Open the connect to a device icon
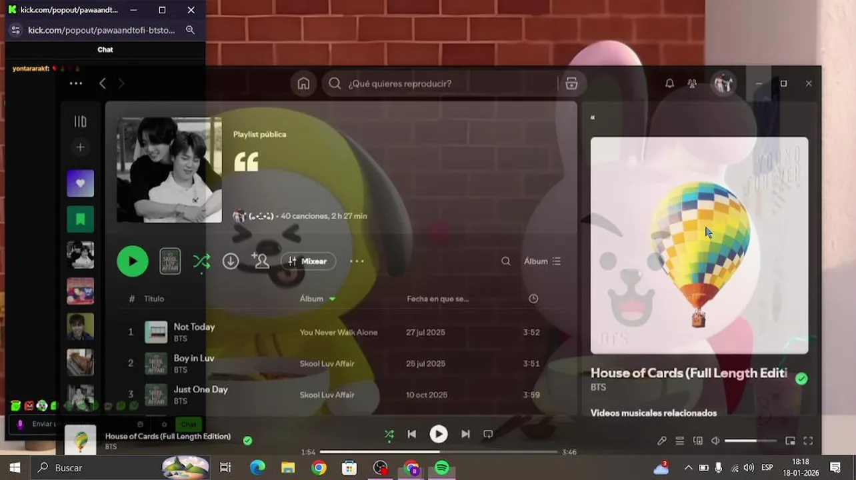 point(698,441)
